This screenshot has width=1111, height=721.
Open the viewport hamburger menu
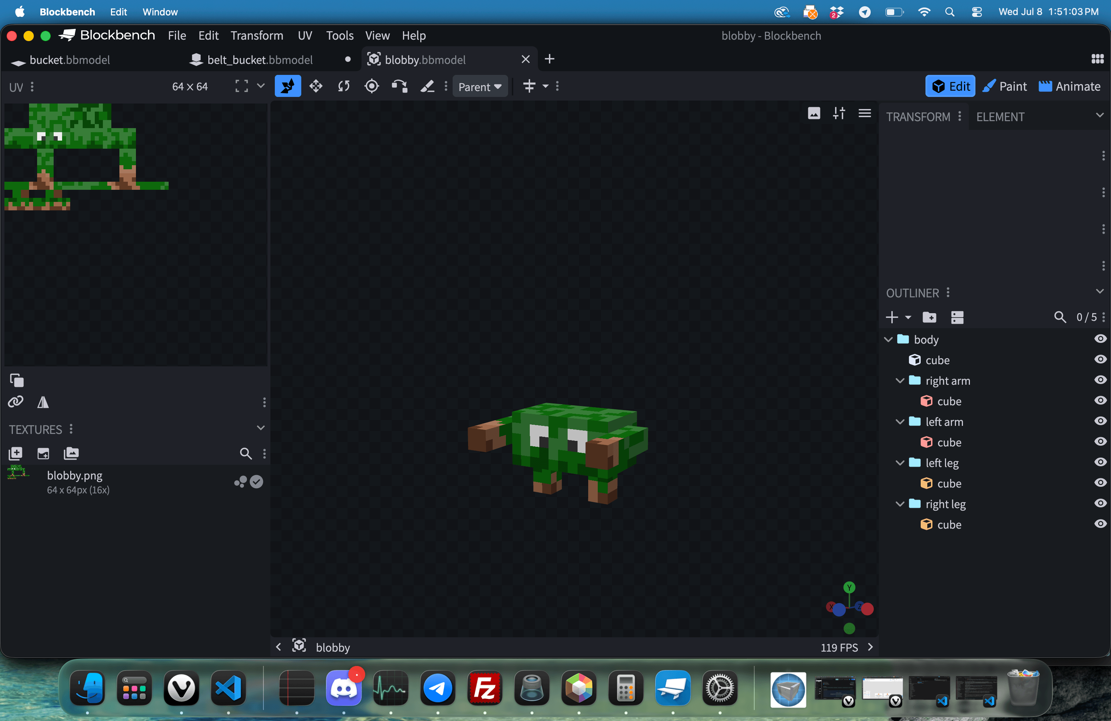[x=864, y=113]
